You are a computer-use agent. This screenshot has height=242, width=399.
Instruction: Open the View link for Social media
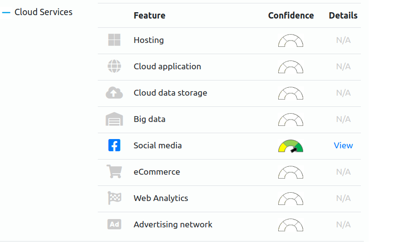click(343, 145)
